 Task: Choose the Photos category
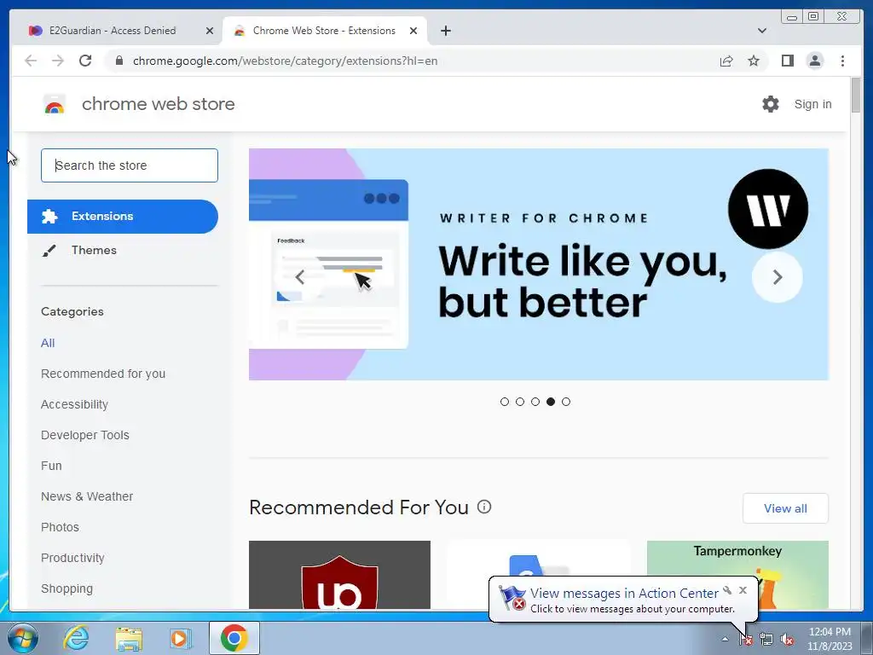click(x=61, y=527)
